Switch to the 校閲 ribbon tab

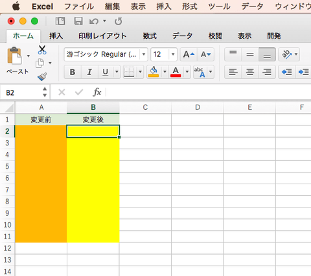215,36
